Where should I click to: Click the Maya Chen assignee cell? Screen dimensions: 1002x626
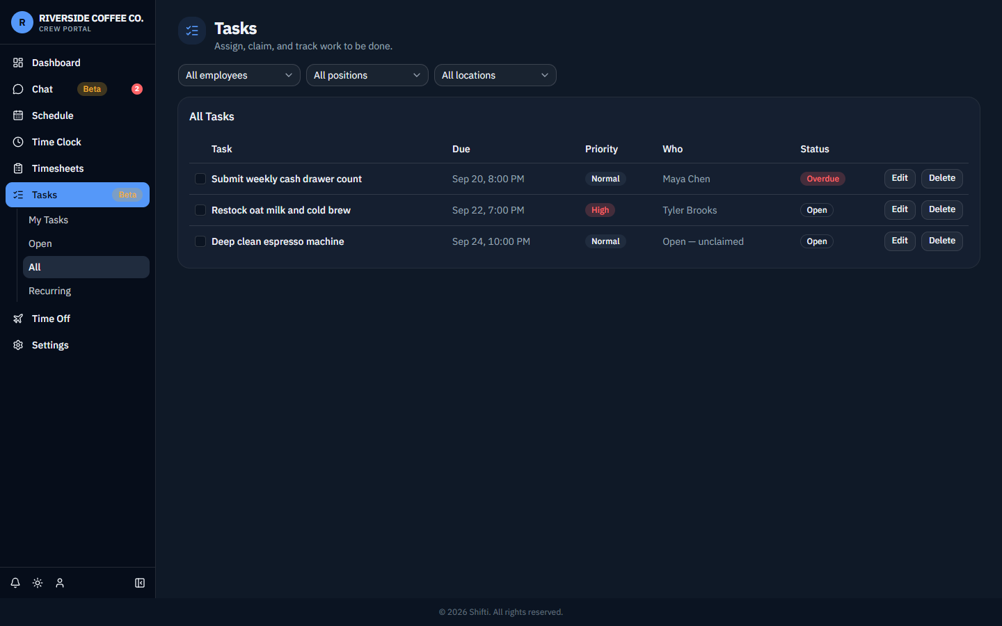686,179
